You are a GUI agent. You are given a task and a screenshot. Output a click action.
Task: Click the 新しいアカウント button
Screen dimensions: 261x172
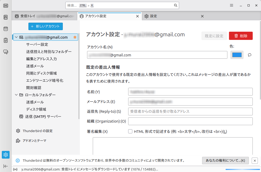[x=45, y=26]
